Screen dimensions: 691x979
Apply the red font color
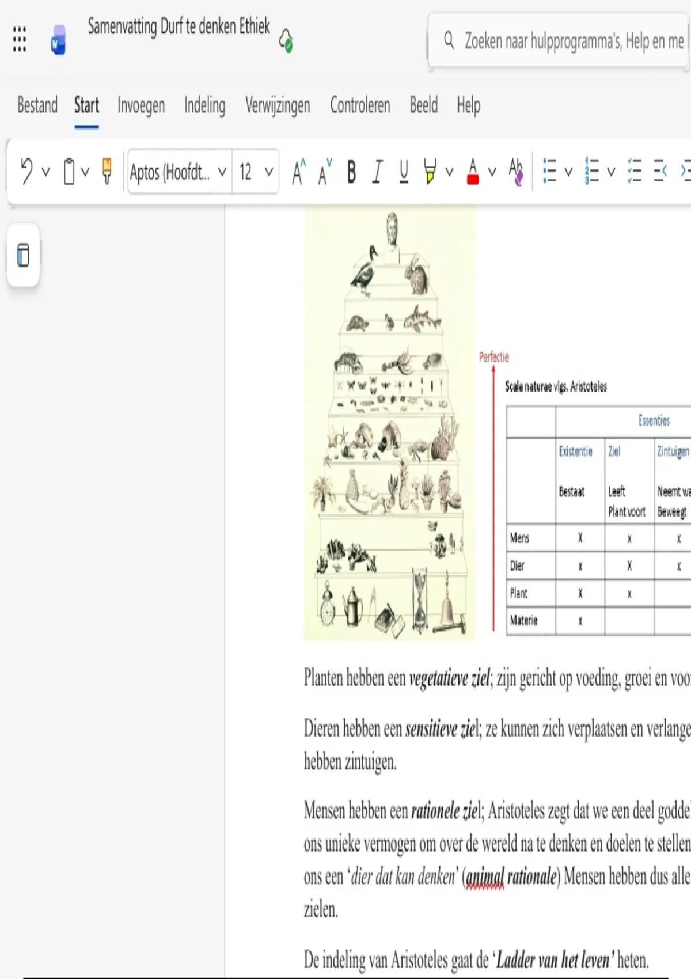473,172
